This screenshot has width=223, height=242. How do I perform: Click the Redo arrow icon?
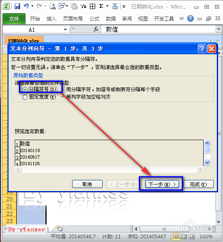39,6
